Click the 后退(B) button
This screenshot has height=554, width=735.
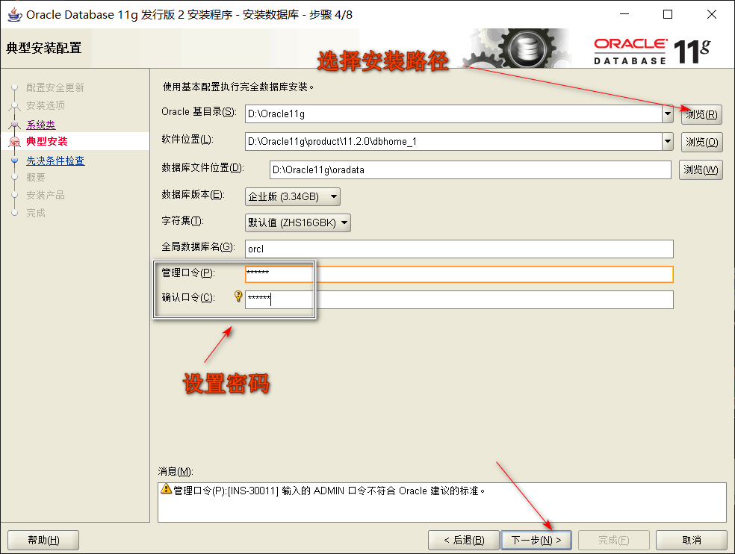point(464,540)
